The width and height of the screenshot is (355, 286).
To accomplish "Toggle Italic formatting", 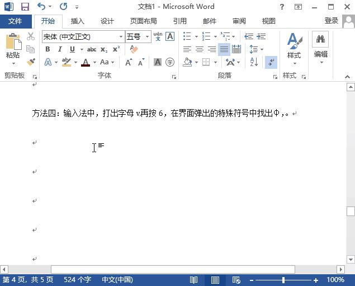I will coord(60,49).
